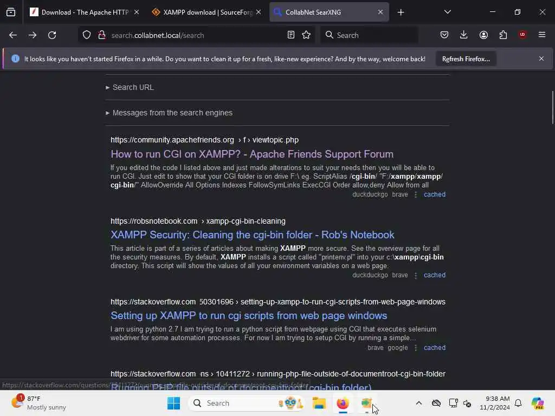This screenshot has width=555, height=416.
Task: Open options menu for Apache Friends result
Action: tap(416, 194)
